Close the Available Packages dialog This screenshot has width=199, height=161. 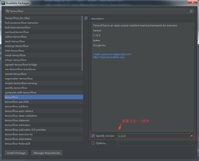coord(192,2)
